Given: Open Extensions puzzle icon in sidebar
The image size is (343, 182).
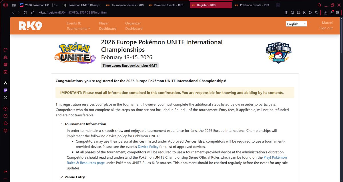Looking at the screenshot, I should [x=5, y=124].
